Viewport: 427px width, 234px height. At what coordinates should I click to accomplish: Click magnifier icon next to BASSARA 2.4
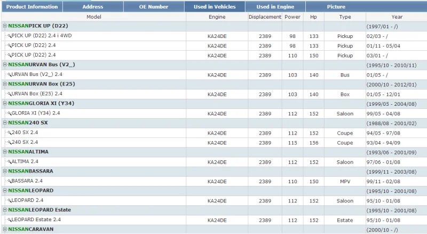tap(10, 181)
